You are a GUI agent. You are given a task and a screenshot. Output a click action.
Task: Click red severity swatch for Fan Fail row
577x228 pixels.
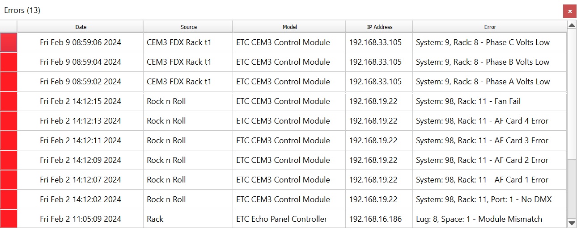click(8, 101)
